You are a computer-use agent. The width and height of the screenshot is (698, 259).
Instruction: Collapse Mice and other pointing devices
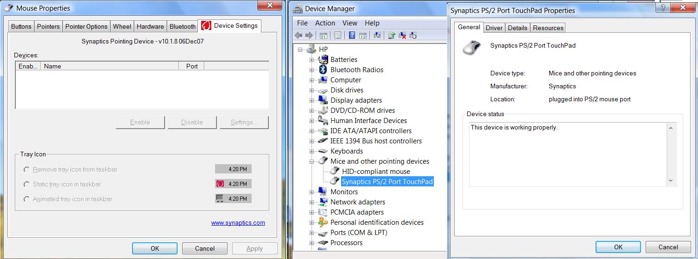pos(312,161)
